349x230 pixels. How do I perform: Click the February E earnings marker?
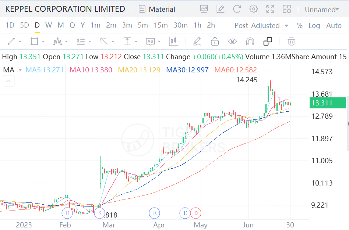67,213
